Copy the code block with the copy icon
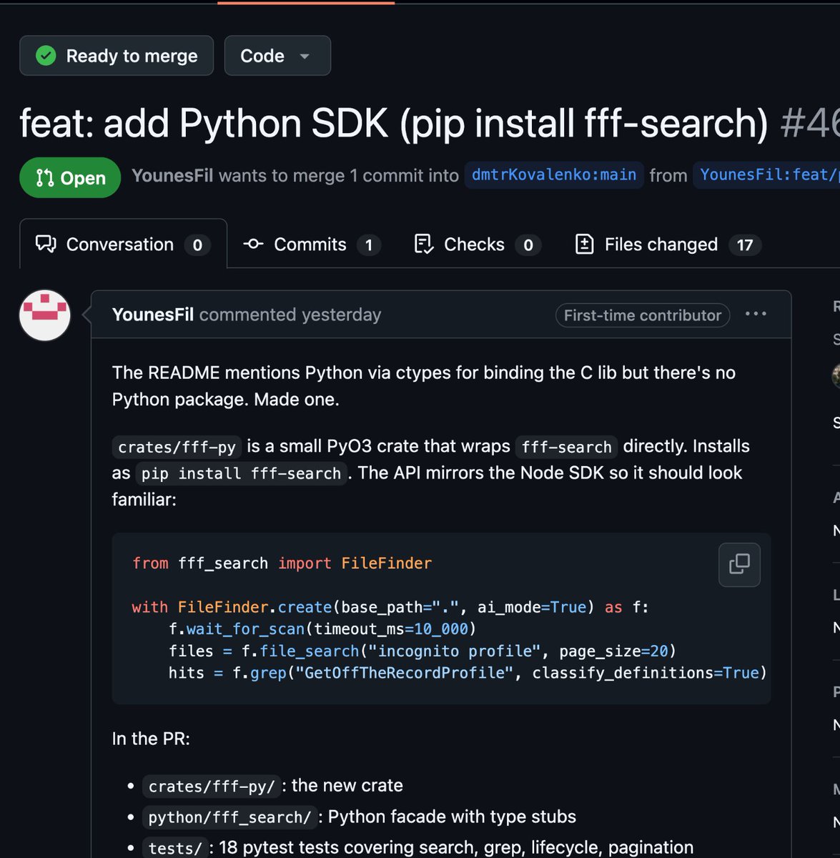 (x=739, y=564)
